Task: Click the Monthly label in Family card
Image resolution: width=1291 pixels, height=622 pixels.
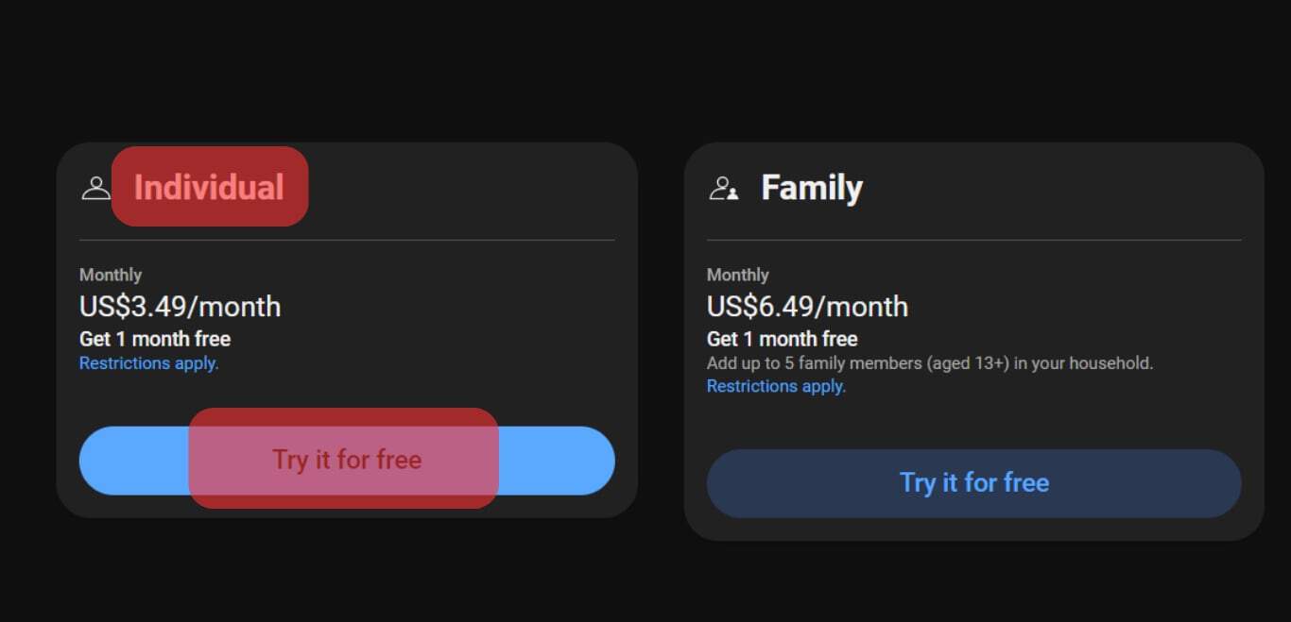Action: click(738, 275)
